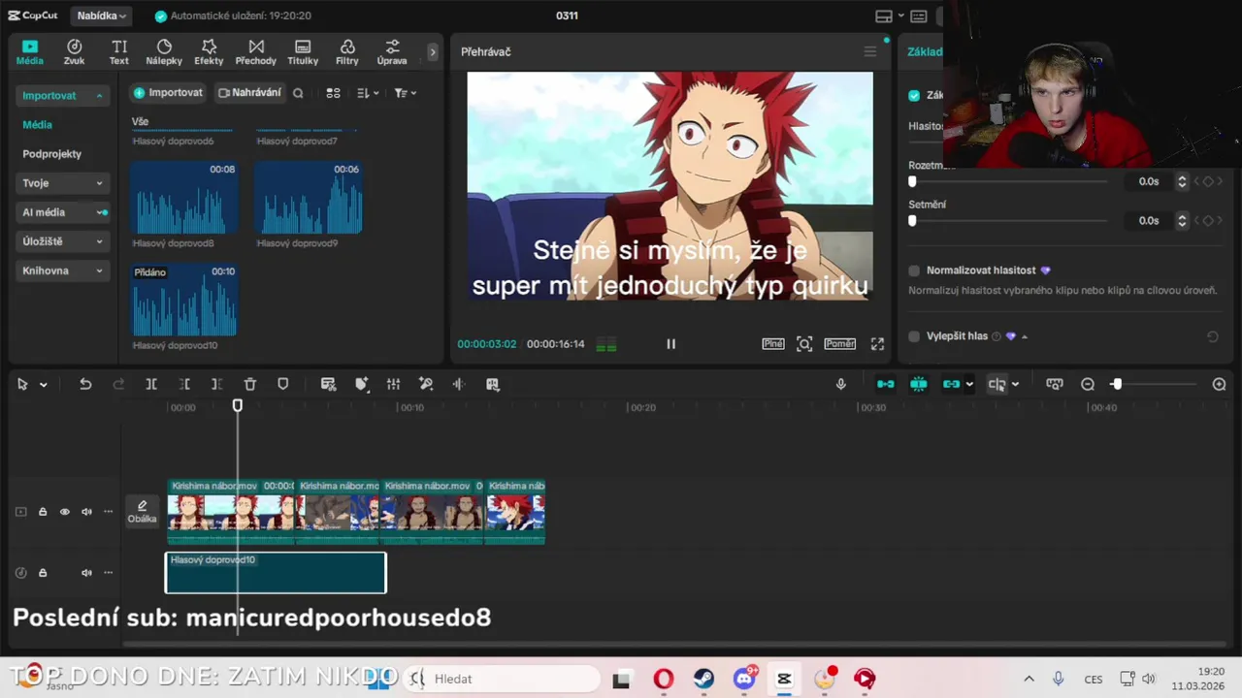Open the Nabídka menu dropdown
This screenshot has width=1242, height=698.
[x=102, y=16]
